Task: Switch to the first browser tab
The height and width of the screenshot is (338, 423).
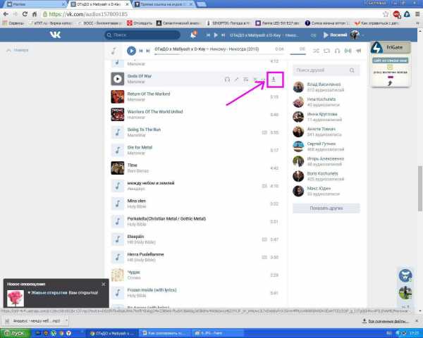Action: (x=36, y=4)
